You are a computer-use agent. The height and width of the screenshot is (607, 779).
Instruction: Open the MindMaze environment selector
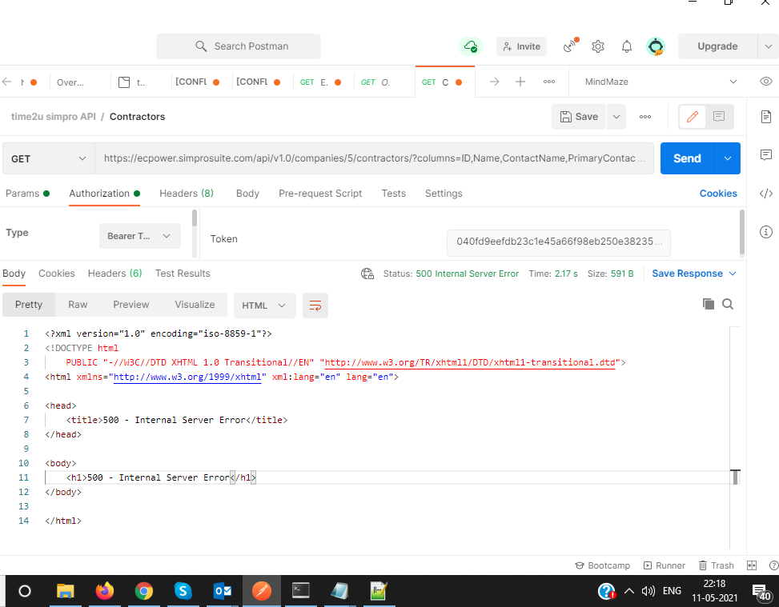pos(661,82)
